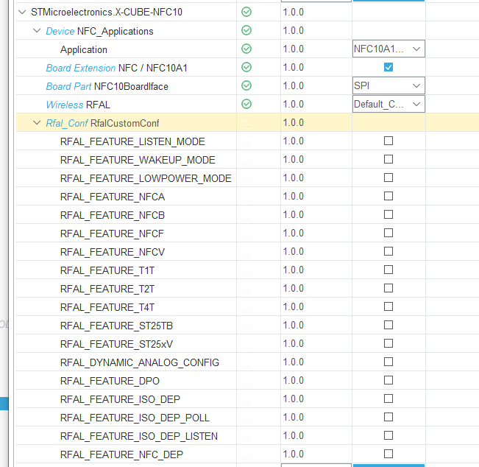Viewport: 479px width, 467px height.
Task: Select RFAL_FEATURE_LISTEN_MODE label
Action: (x=132, y=141)
